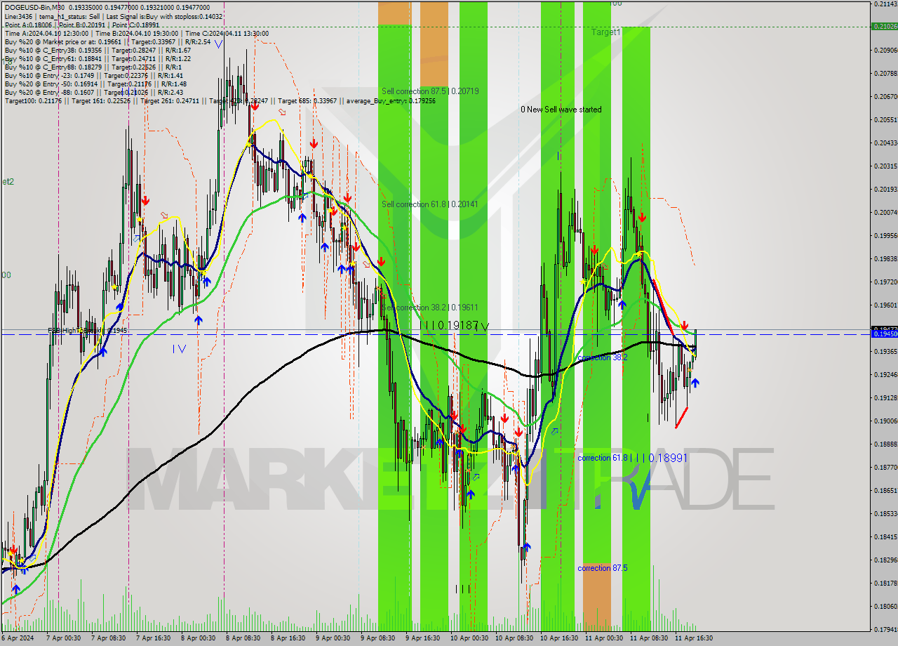Click the 0.18296 price axis label
This screenshot has height=646, width=898.
tap(885, 560)
